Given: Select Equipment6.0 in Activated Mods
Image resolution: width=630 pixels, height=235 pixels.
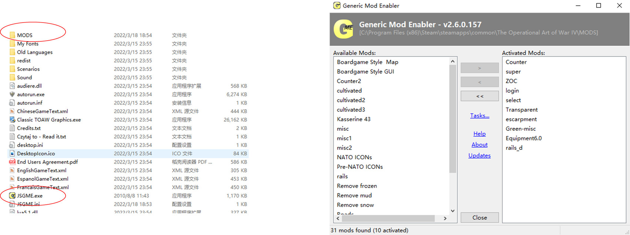Looking at the screenshot, I should coord(524,139).
